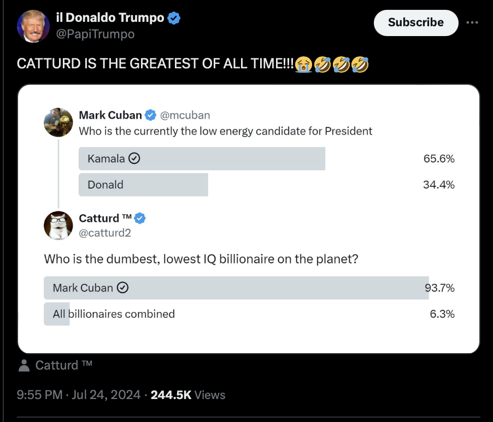Click the Catturd cat avatar in the image
The width and height of the screenshot is (493, 422).
(x=58, y=225)
